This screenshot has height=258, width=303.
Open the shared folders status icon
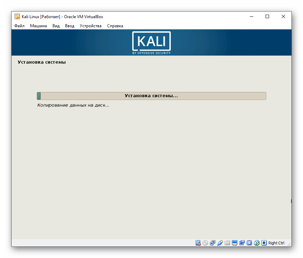(227, 243)
